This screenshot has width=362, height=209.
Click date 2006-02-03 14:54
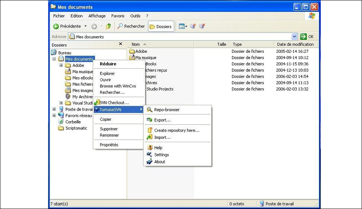(292, 76)
